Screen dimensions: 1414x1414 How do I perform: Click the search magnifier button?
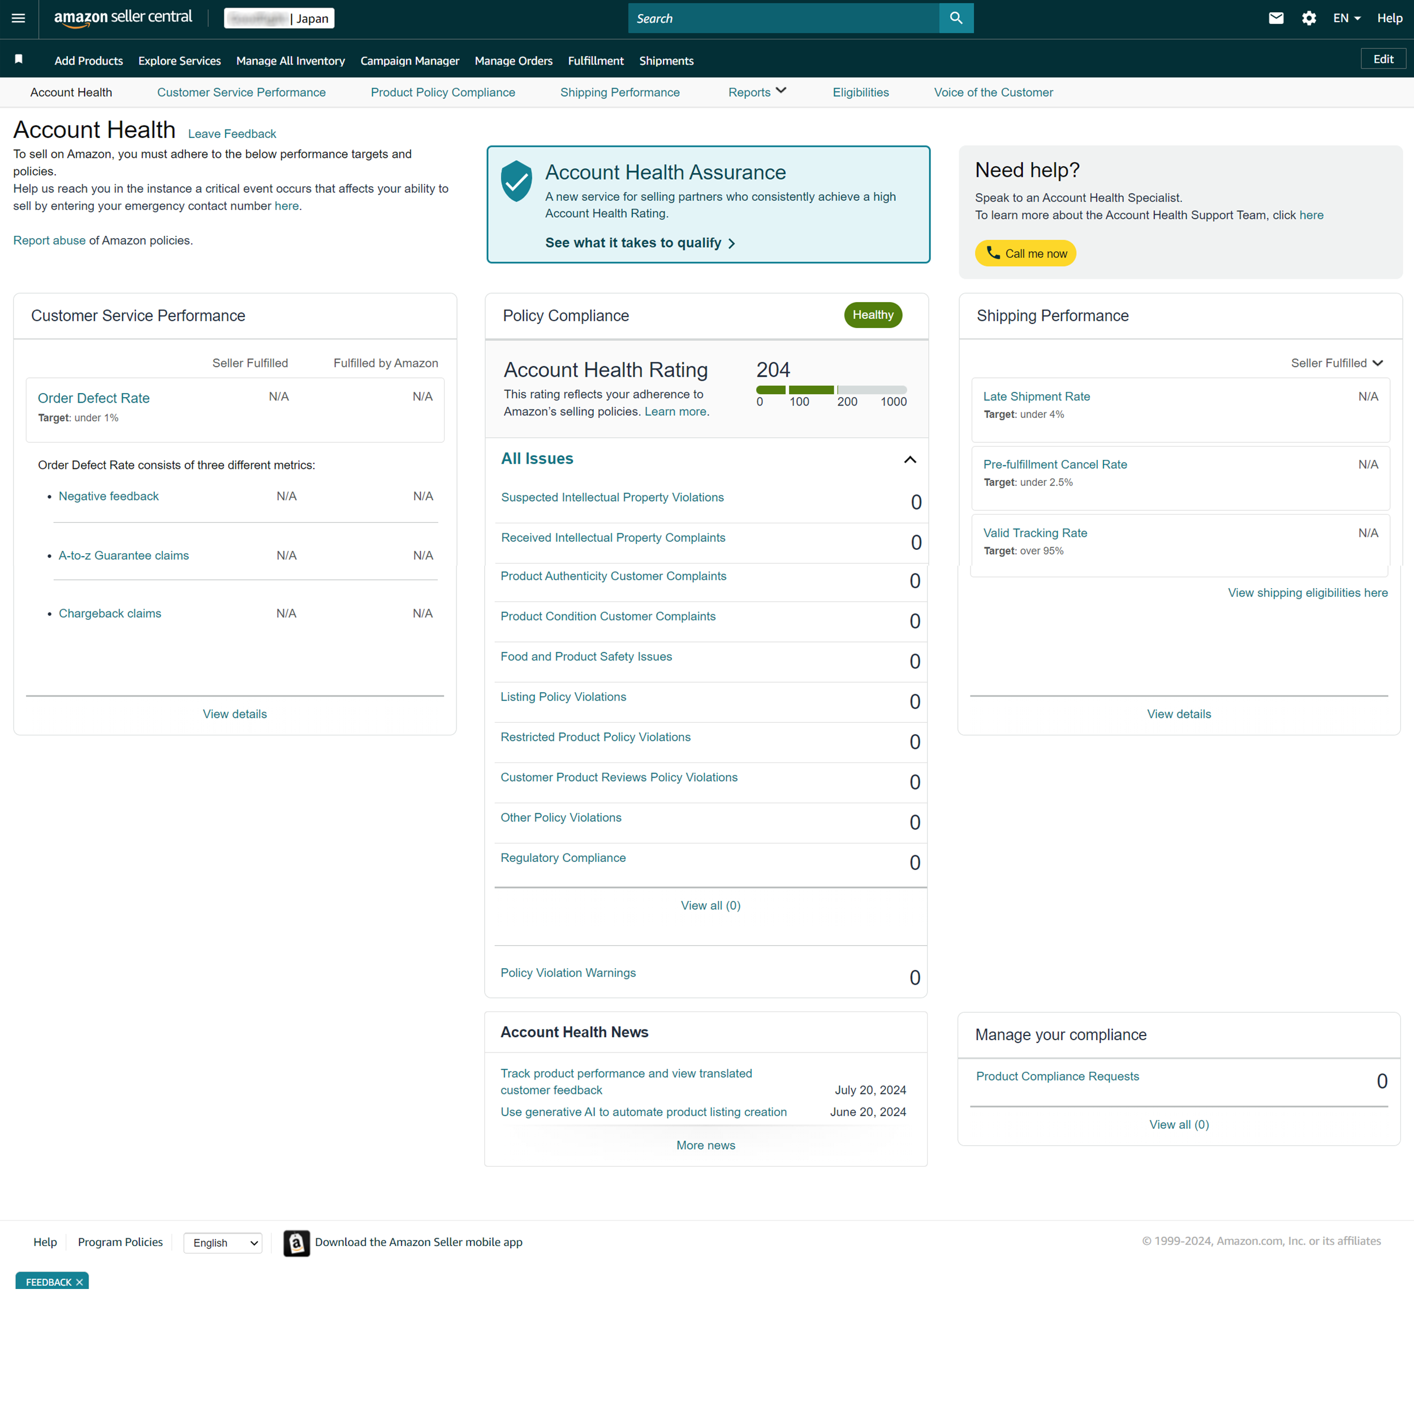point(956,18)
